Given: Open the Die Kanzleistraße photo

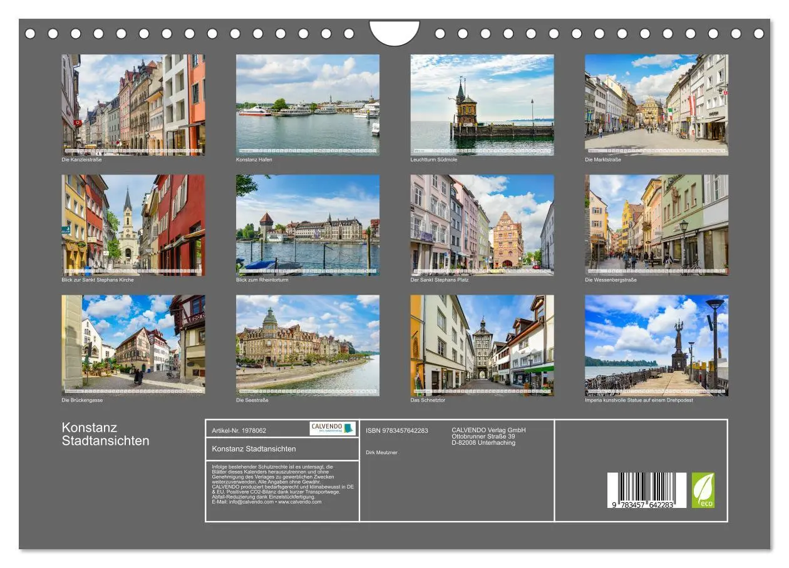Looking at the screenshot, I should point(133,103).
